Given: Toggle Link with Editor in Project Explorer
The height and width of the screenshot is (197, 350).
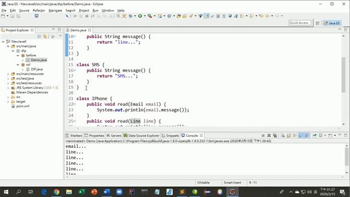Looking at the screenshot, I should [x=45, y=37].
